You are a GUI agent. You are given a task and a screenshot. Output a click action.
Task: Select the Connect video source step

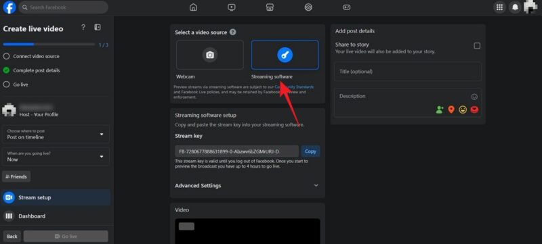coord(31,56)
